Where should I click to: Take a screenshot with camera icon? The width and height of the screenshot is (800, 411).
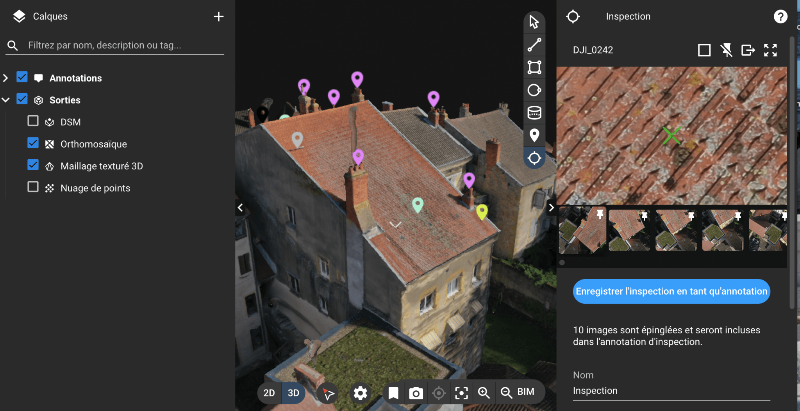coord(416,393)
